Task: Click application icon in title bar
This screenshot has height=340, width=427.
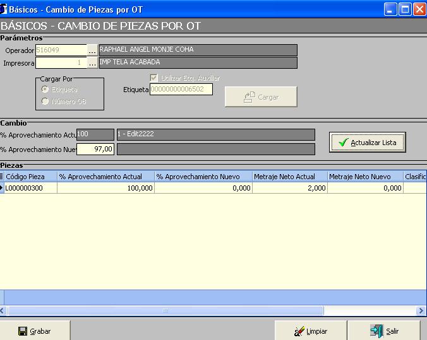Action: [x=4, y=9]
